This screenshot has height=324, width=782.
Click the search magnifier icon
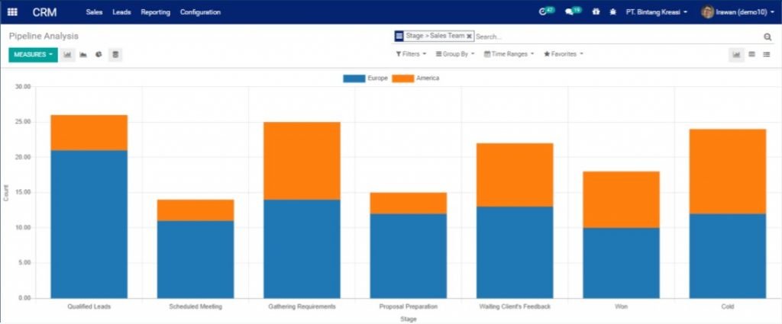(x=767, y=37)
